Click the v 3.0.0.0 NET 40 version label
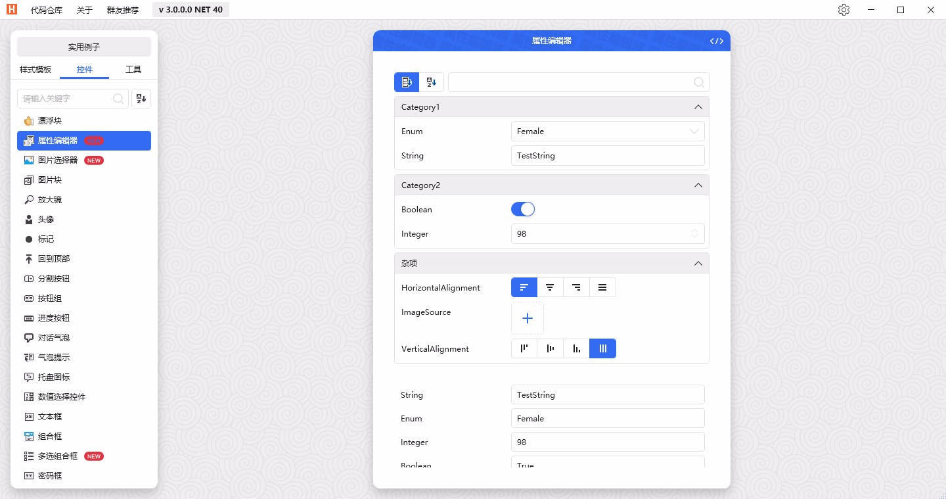 point(190,9)
